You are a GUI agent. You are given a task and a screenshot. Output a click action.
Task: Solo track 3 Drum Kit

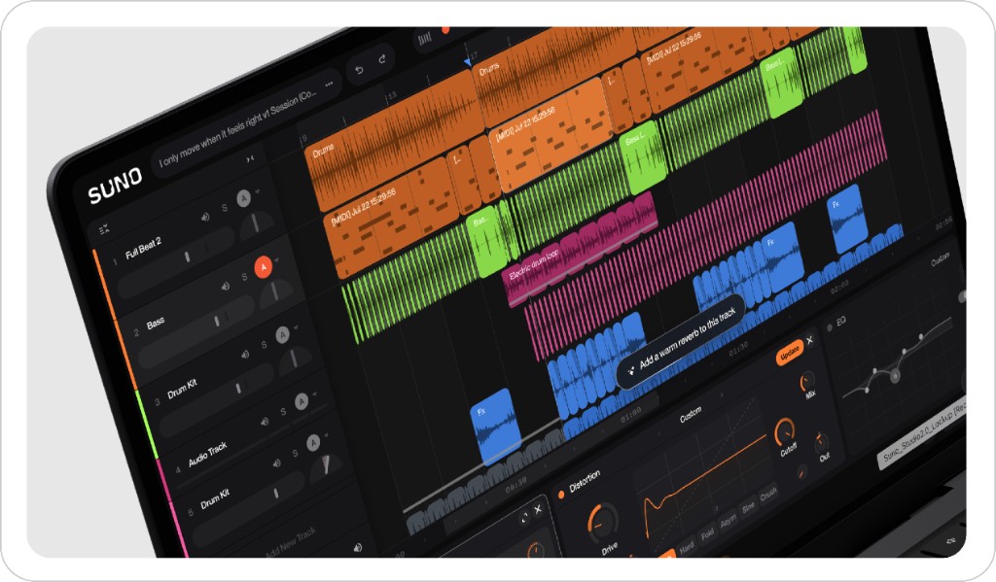click(265, 345)
